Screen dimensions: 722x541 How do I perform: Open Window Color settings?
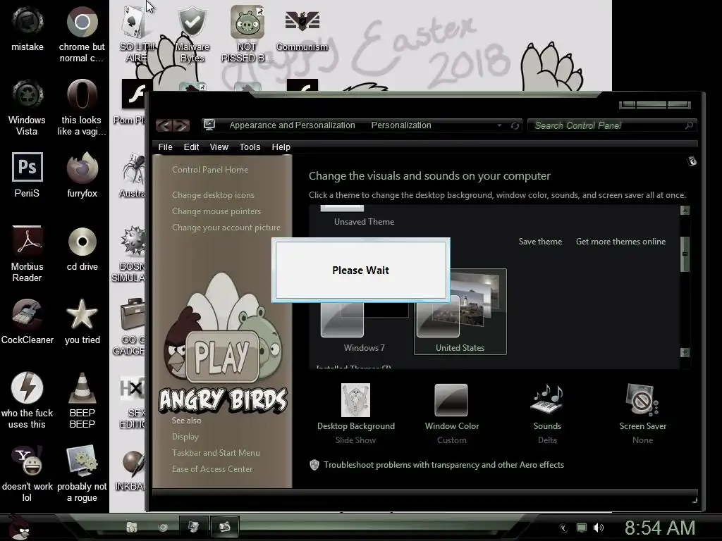[452, 413]
